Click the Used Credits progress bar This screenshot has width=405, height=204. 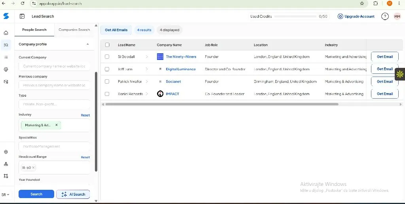click(295, 17)
